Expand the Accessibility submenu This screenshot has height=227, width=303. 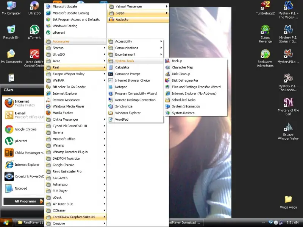click(135, 41)
